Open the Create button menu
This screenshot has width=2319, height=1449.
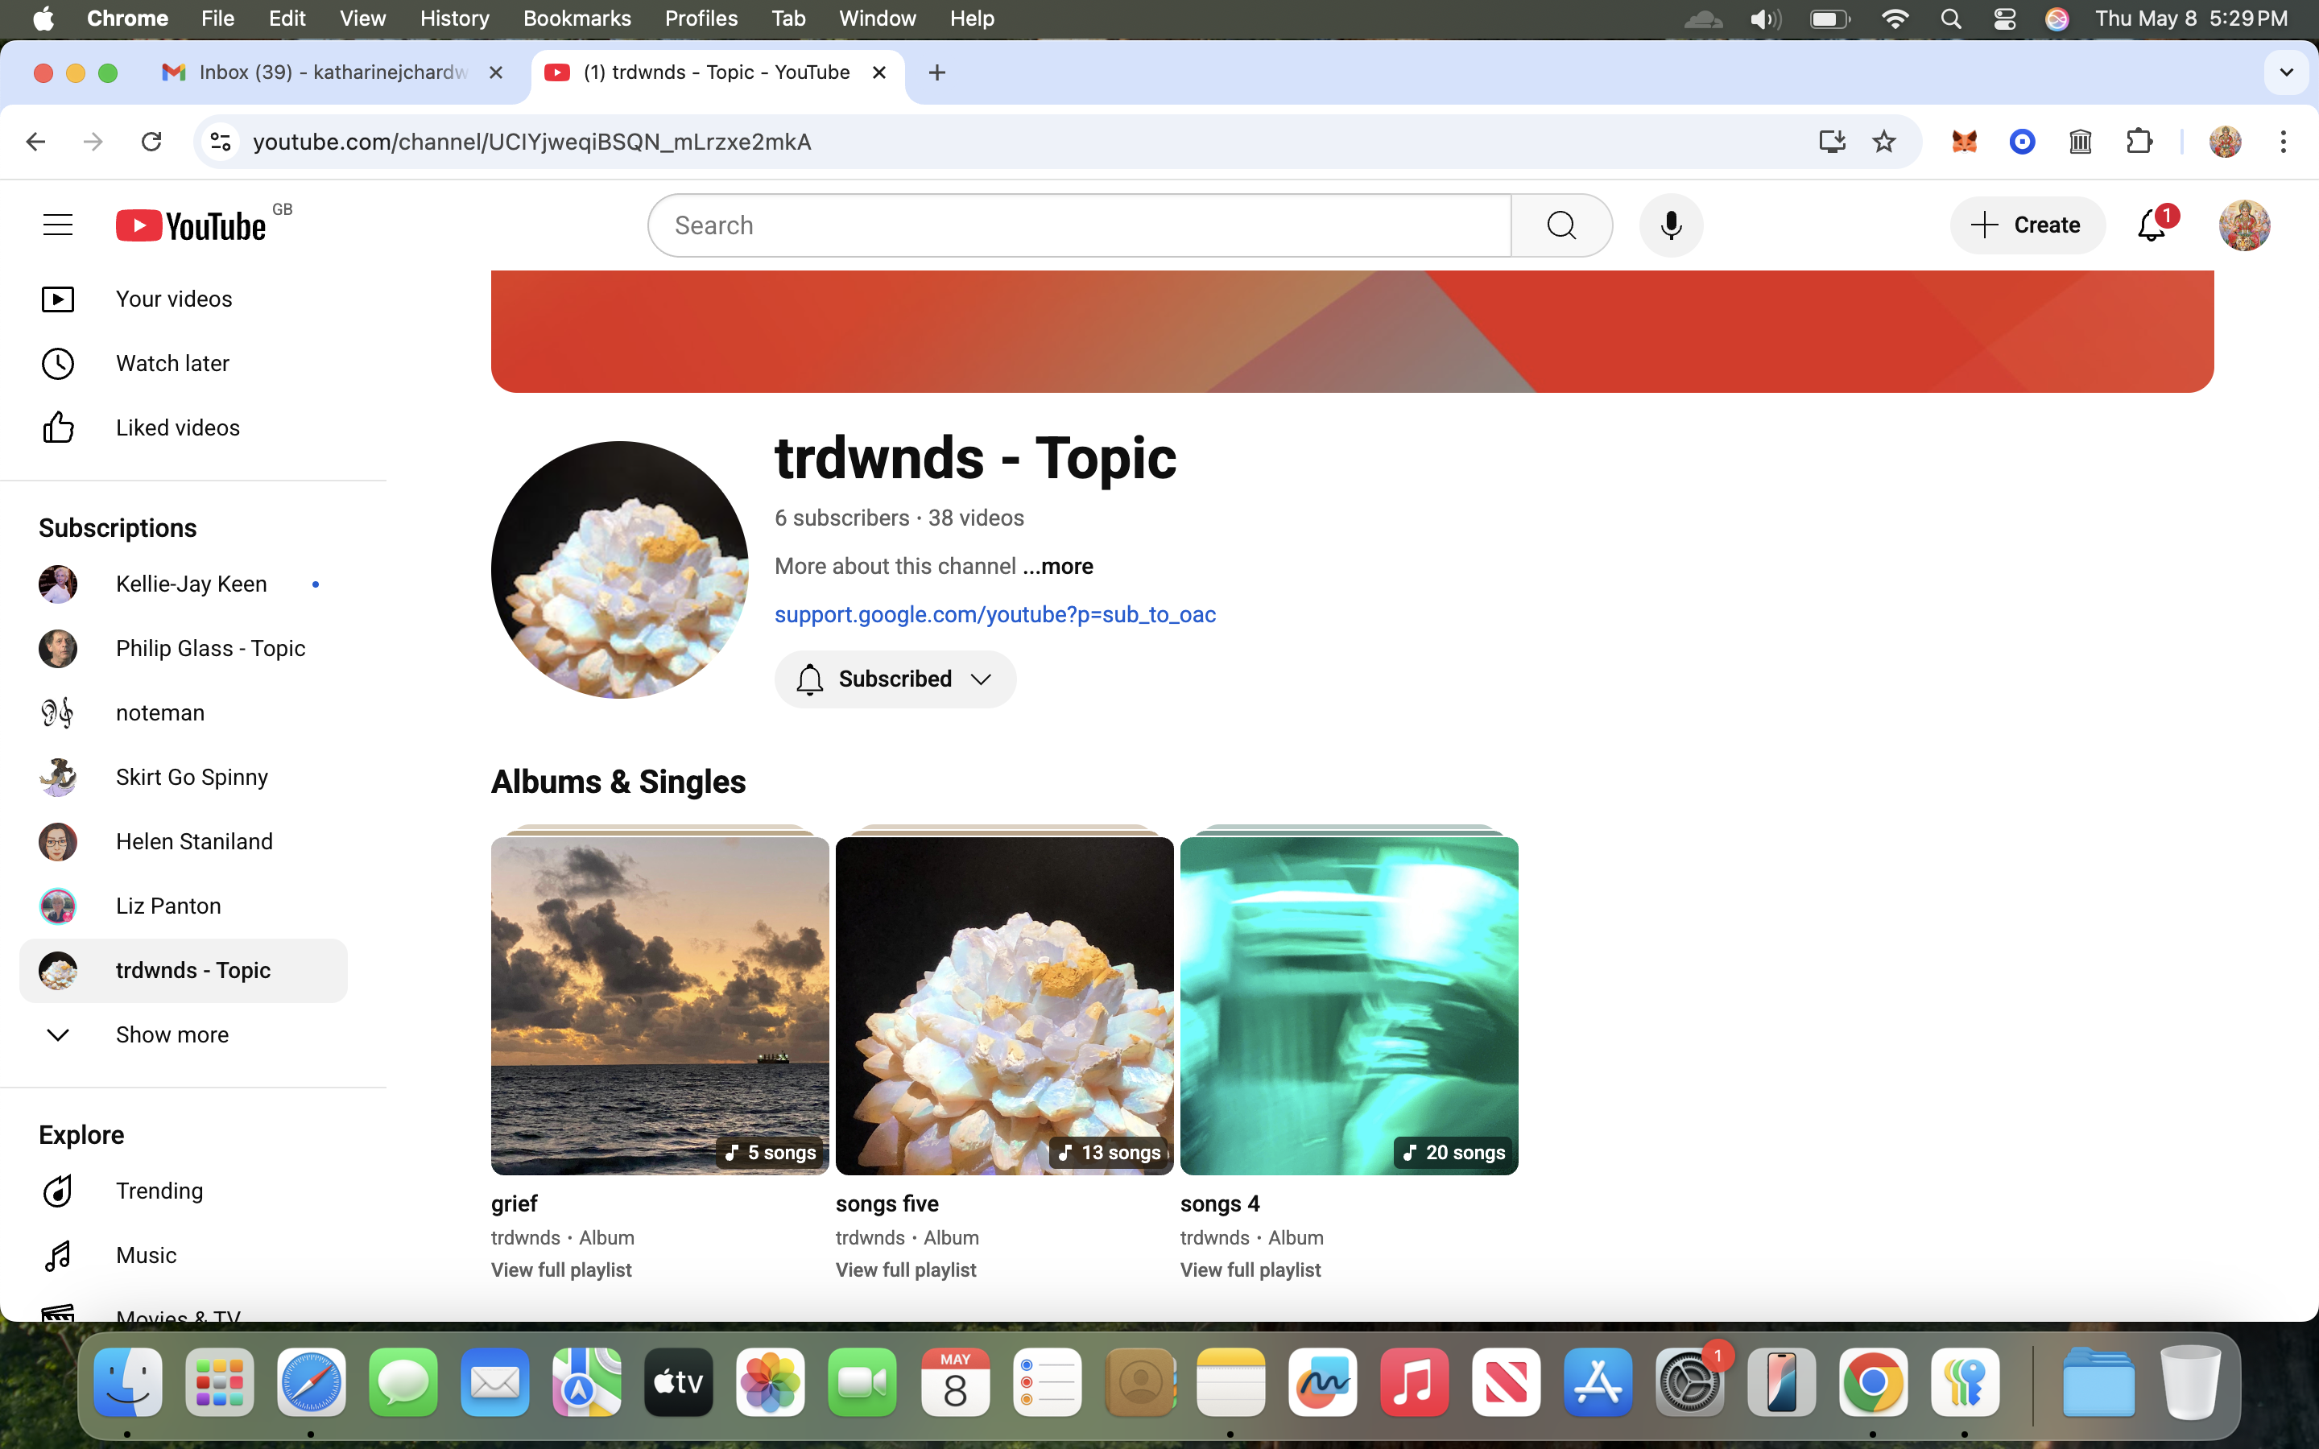pyautogui.click(x=2027, y=225)
